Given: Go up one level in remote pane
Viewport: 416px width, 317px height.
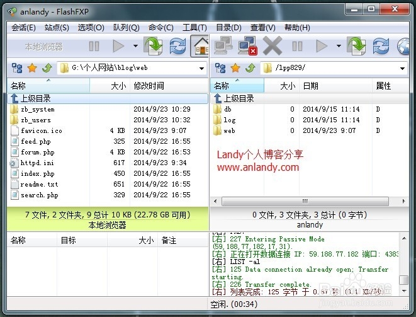Looking at the screenshot, I should 250,68.
